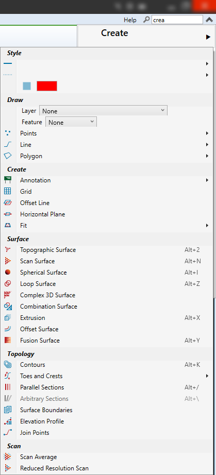Click the Fusion Surface icon
The width and height of the screenshot is (216, 475).
tap(8, 340)
